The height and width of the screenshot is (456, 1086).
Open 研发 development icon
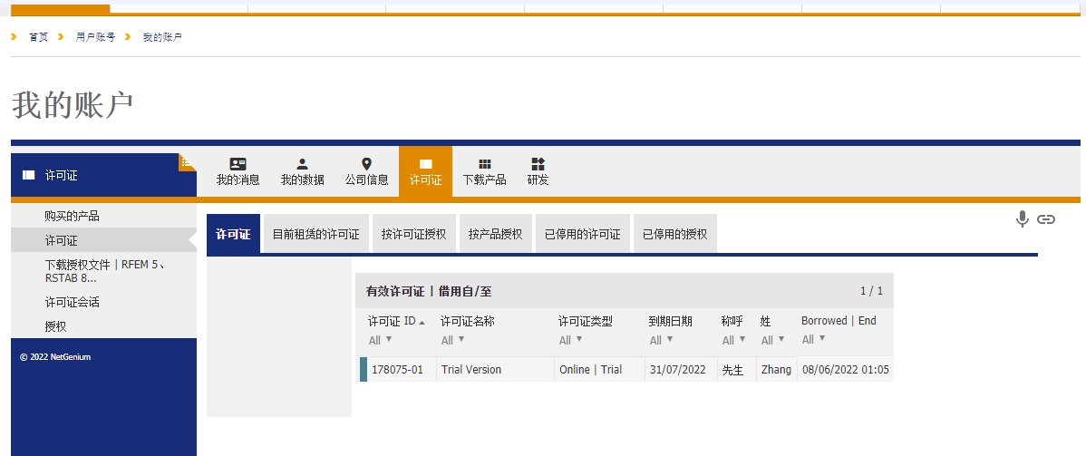[x=538, y=164]
